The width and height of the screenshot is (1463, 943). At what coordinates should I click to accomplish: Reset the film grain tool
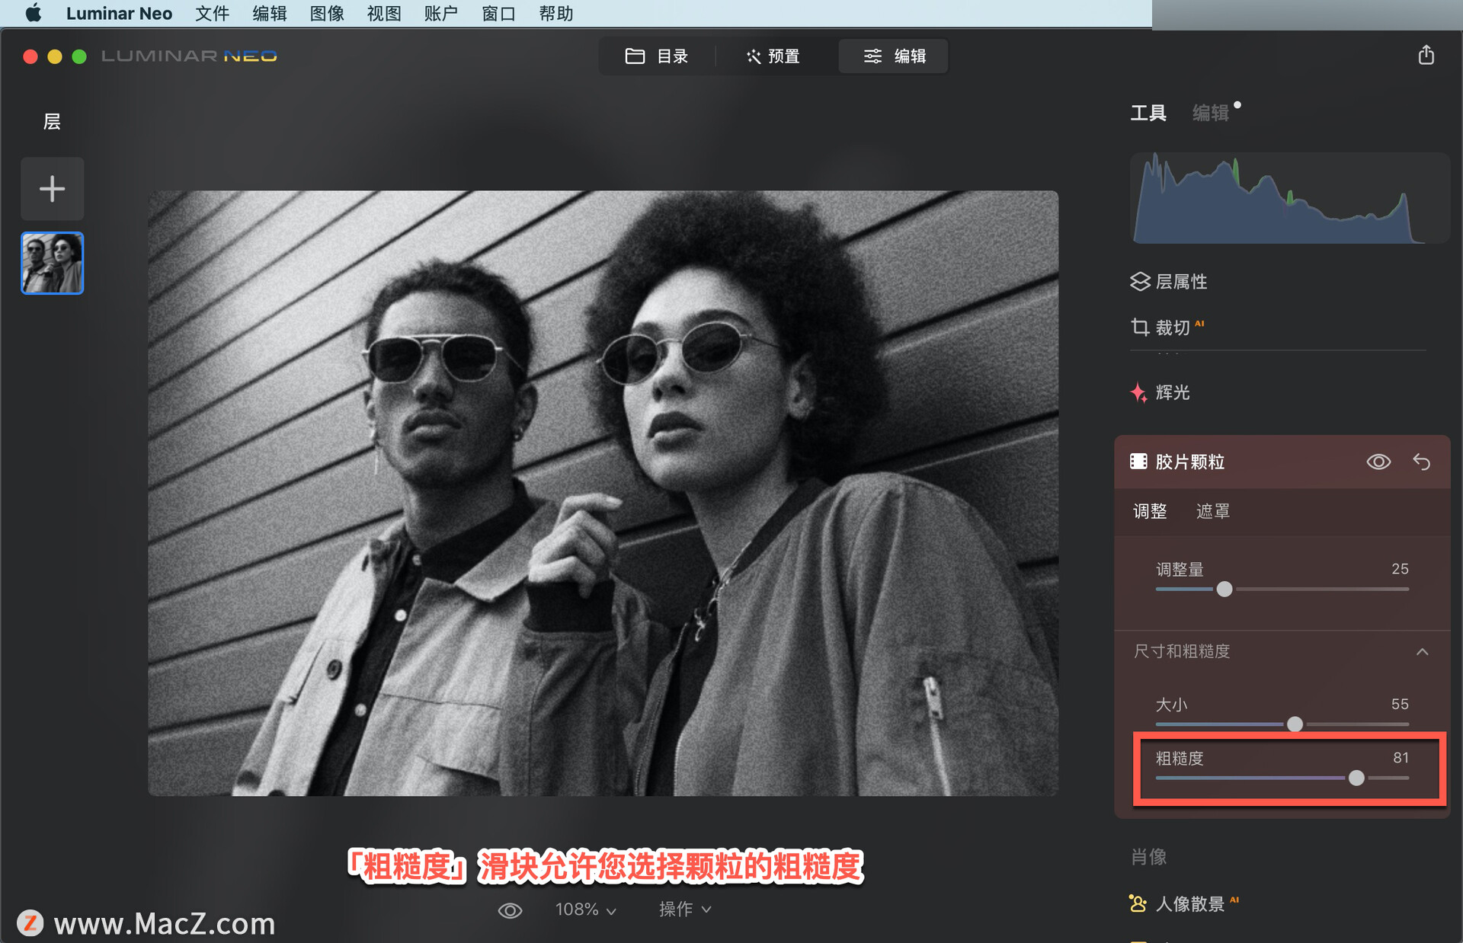tap(1422, 462)
